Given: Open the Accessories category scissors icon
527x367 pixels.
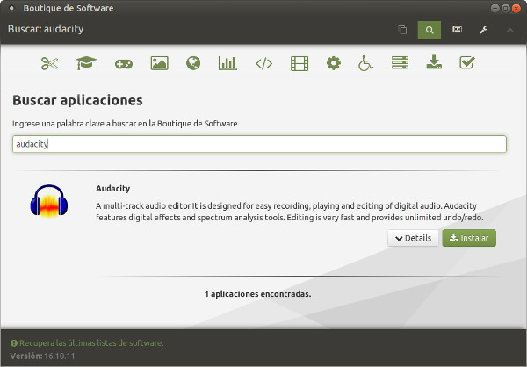Looking at the screenshot, I should click(49, 63).
